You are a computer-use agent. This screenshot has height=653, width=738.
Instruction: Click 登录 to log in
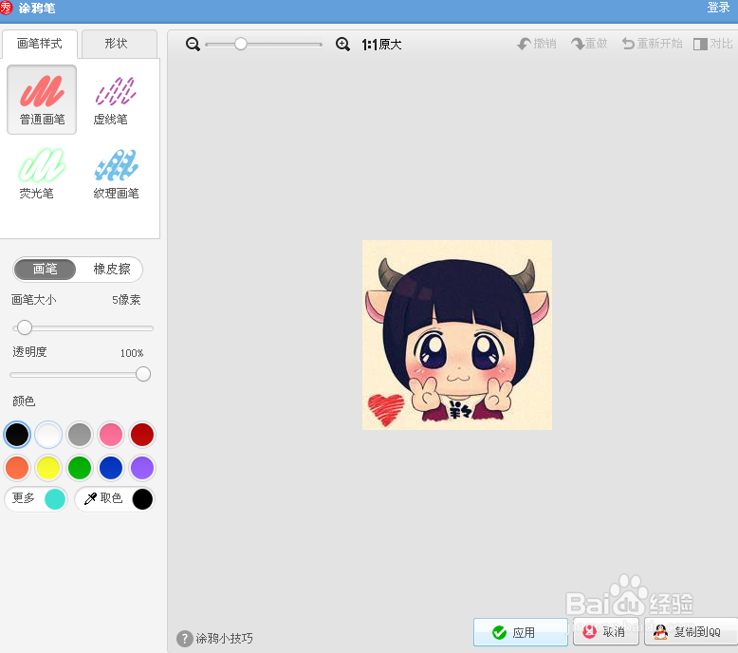718,8
